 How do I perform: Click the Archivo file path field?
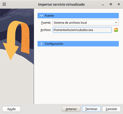[x=82, y=30]
